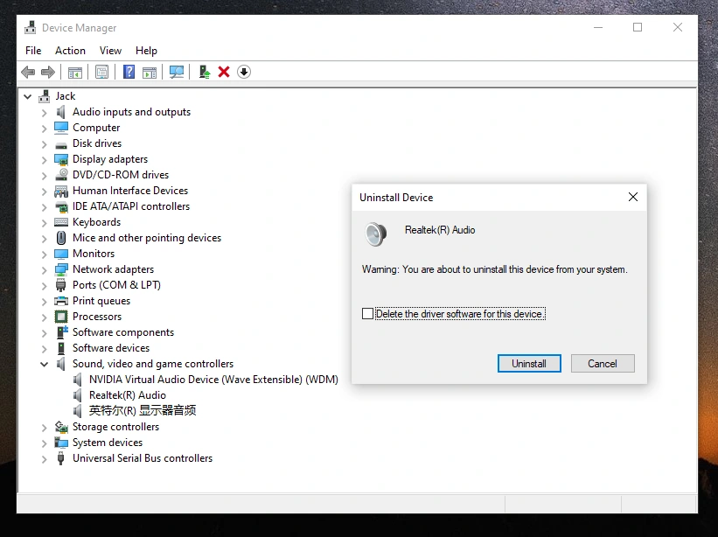The image size is (718, 537).
Task: Click the Disable device down-arrow icon
Action: [x=244, y=72]
